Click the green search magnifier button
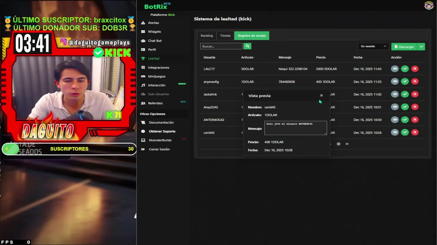 248,46
